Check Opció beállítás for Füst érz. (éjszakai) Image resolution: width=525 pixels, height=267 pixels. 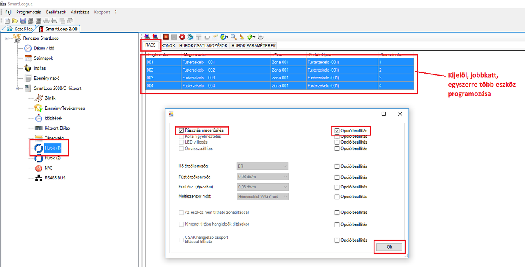pyautogui.click(x=337, y=187)
